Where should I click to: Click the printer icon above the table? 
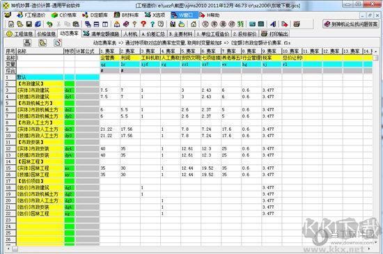[x=27, y=42]
